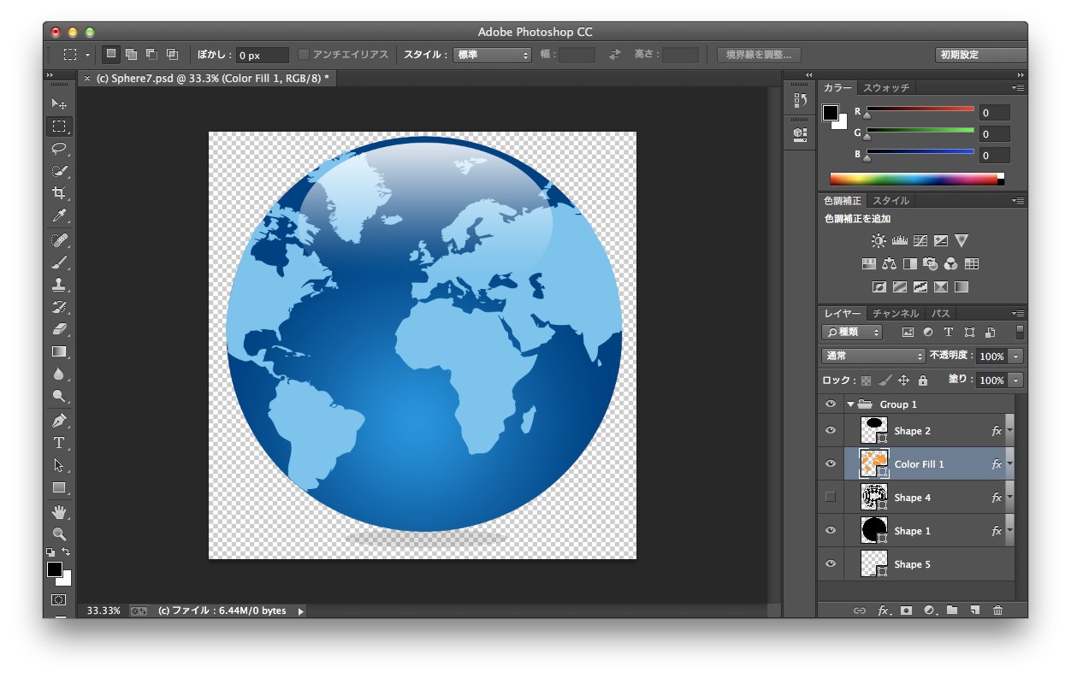Show the Shape 4 layer
The image size is (1071, 678).
coord(830,498)
